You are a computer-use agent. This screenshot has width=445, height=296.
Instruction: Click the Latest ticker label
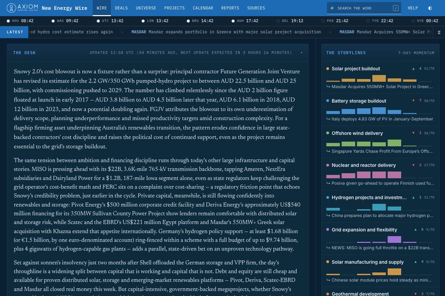pyautogui.click(x=15, y=32)
